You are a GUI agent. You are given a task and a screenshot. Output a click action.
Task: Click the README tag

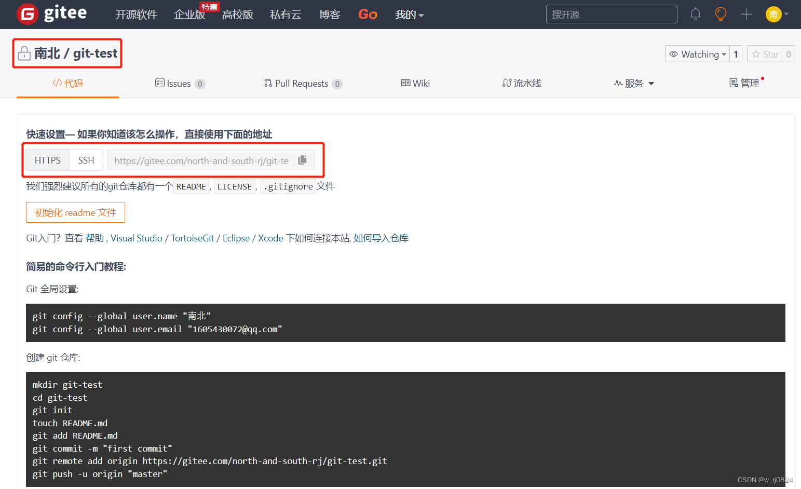click(x=191, y=187)
